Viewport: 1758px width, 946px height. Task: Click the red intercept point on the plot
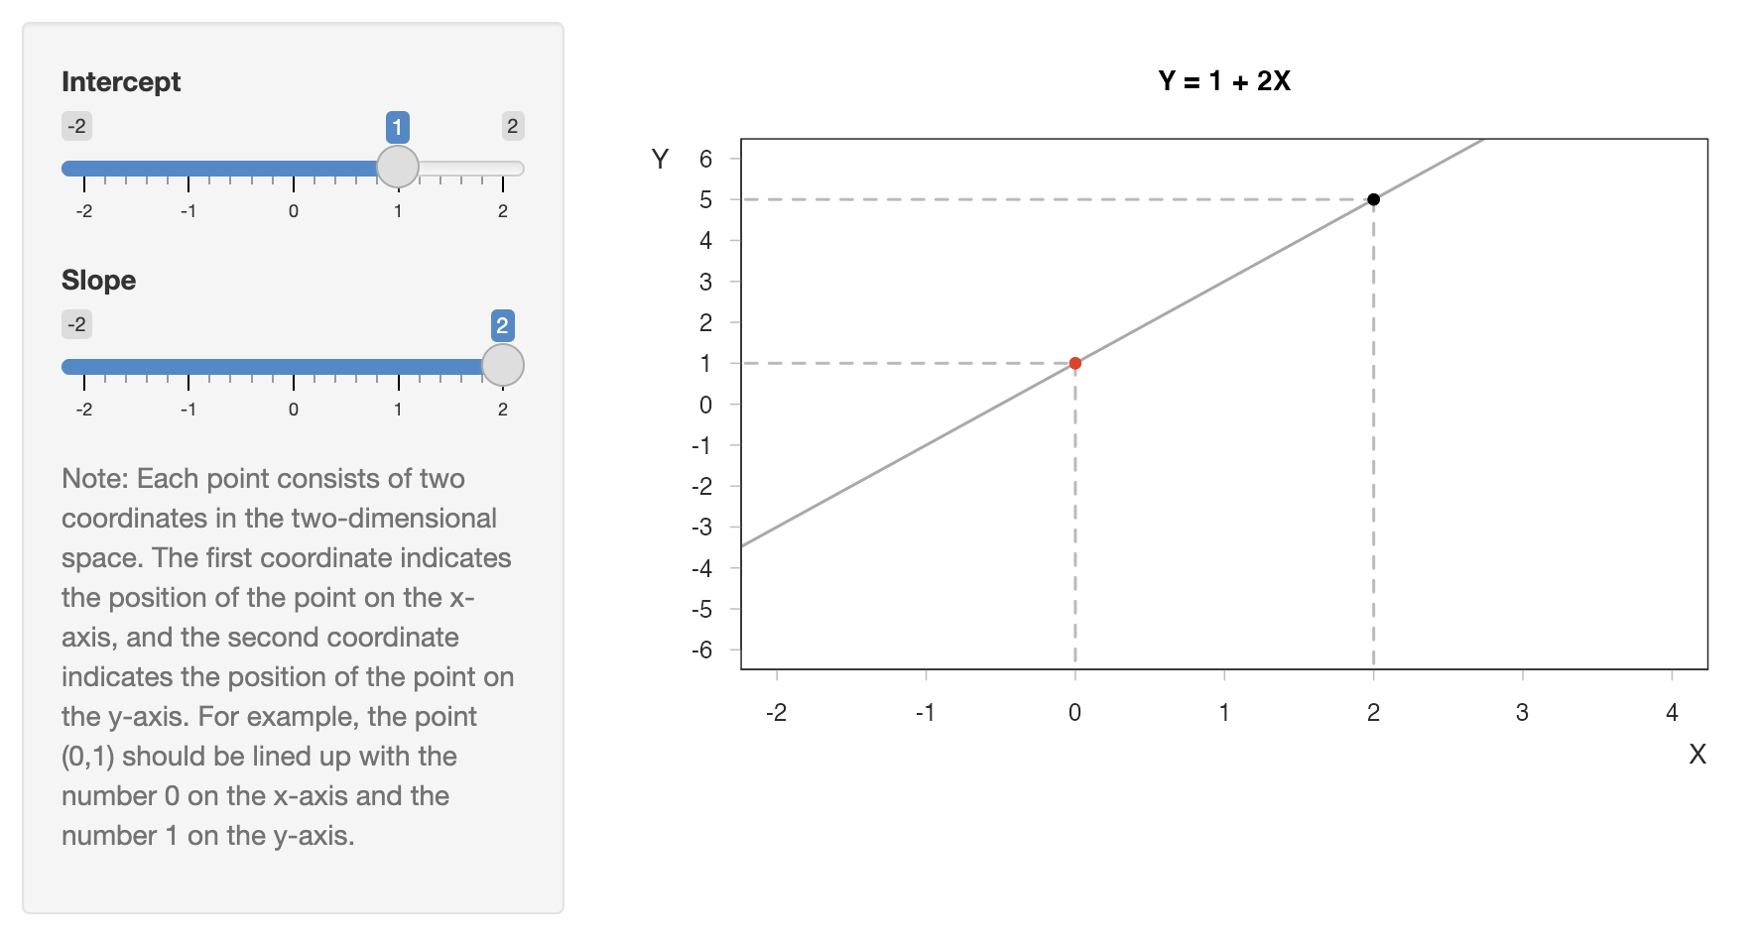(x=1074, y=364)
